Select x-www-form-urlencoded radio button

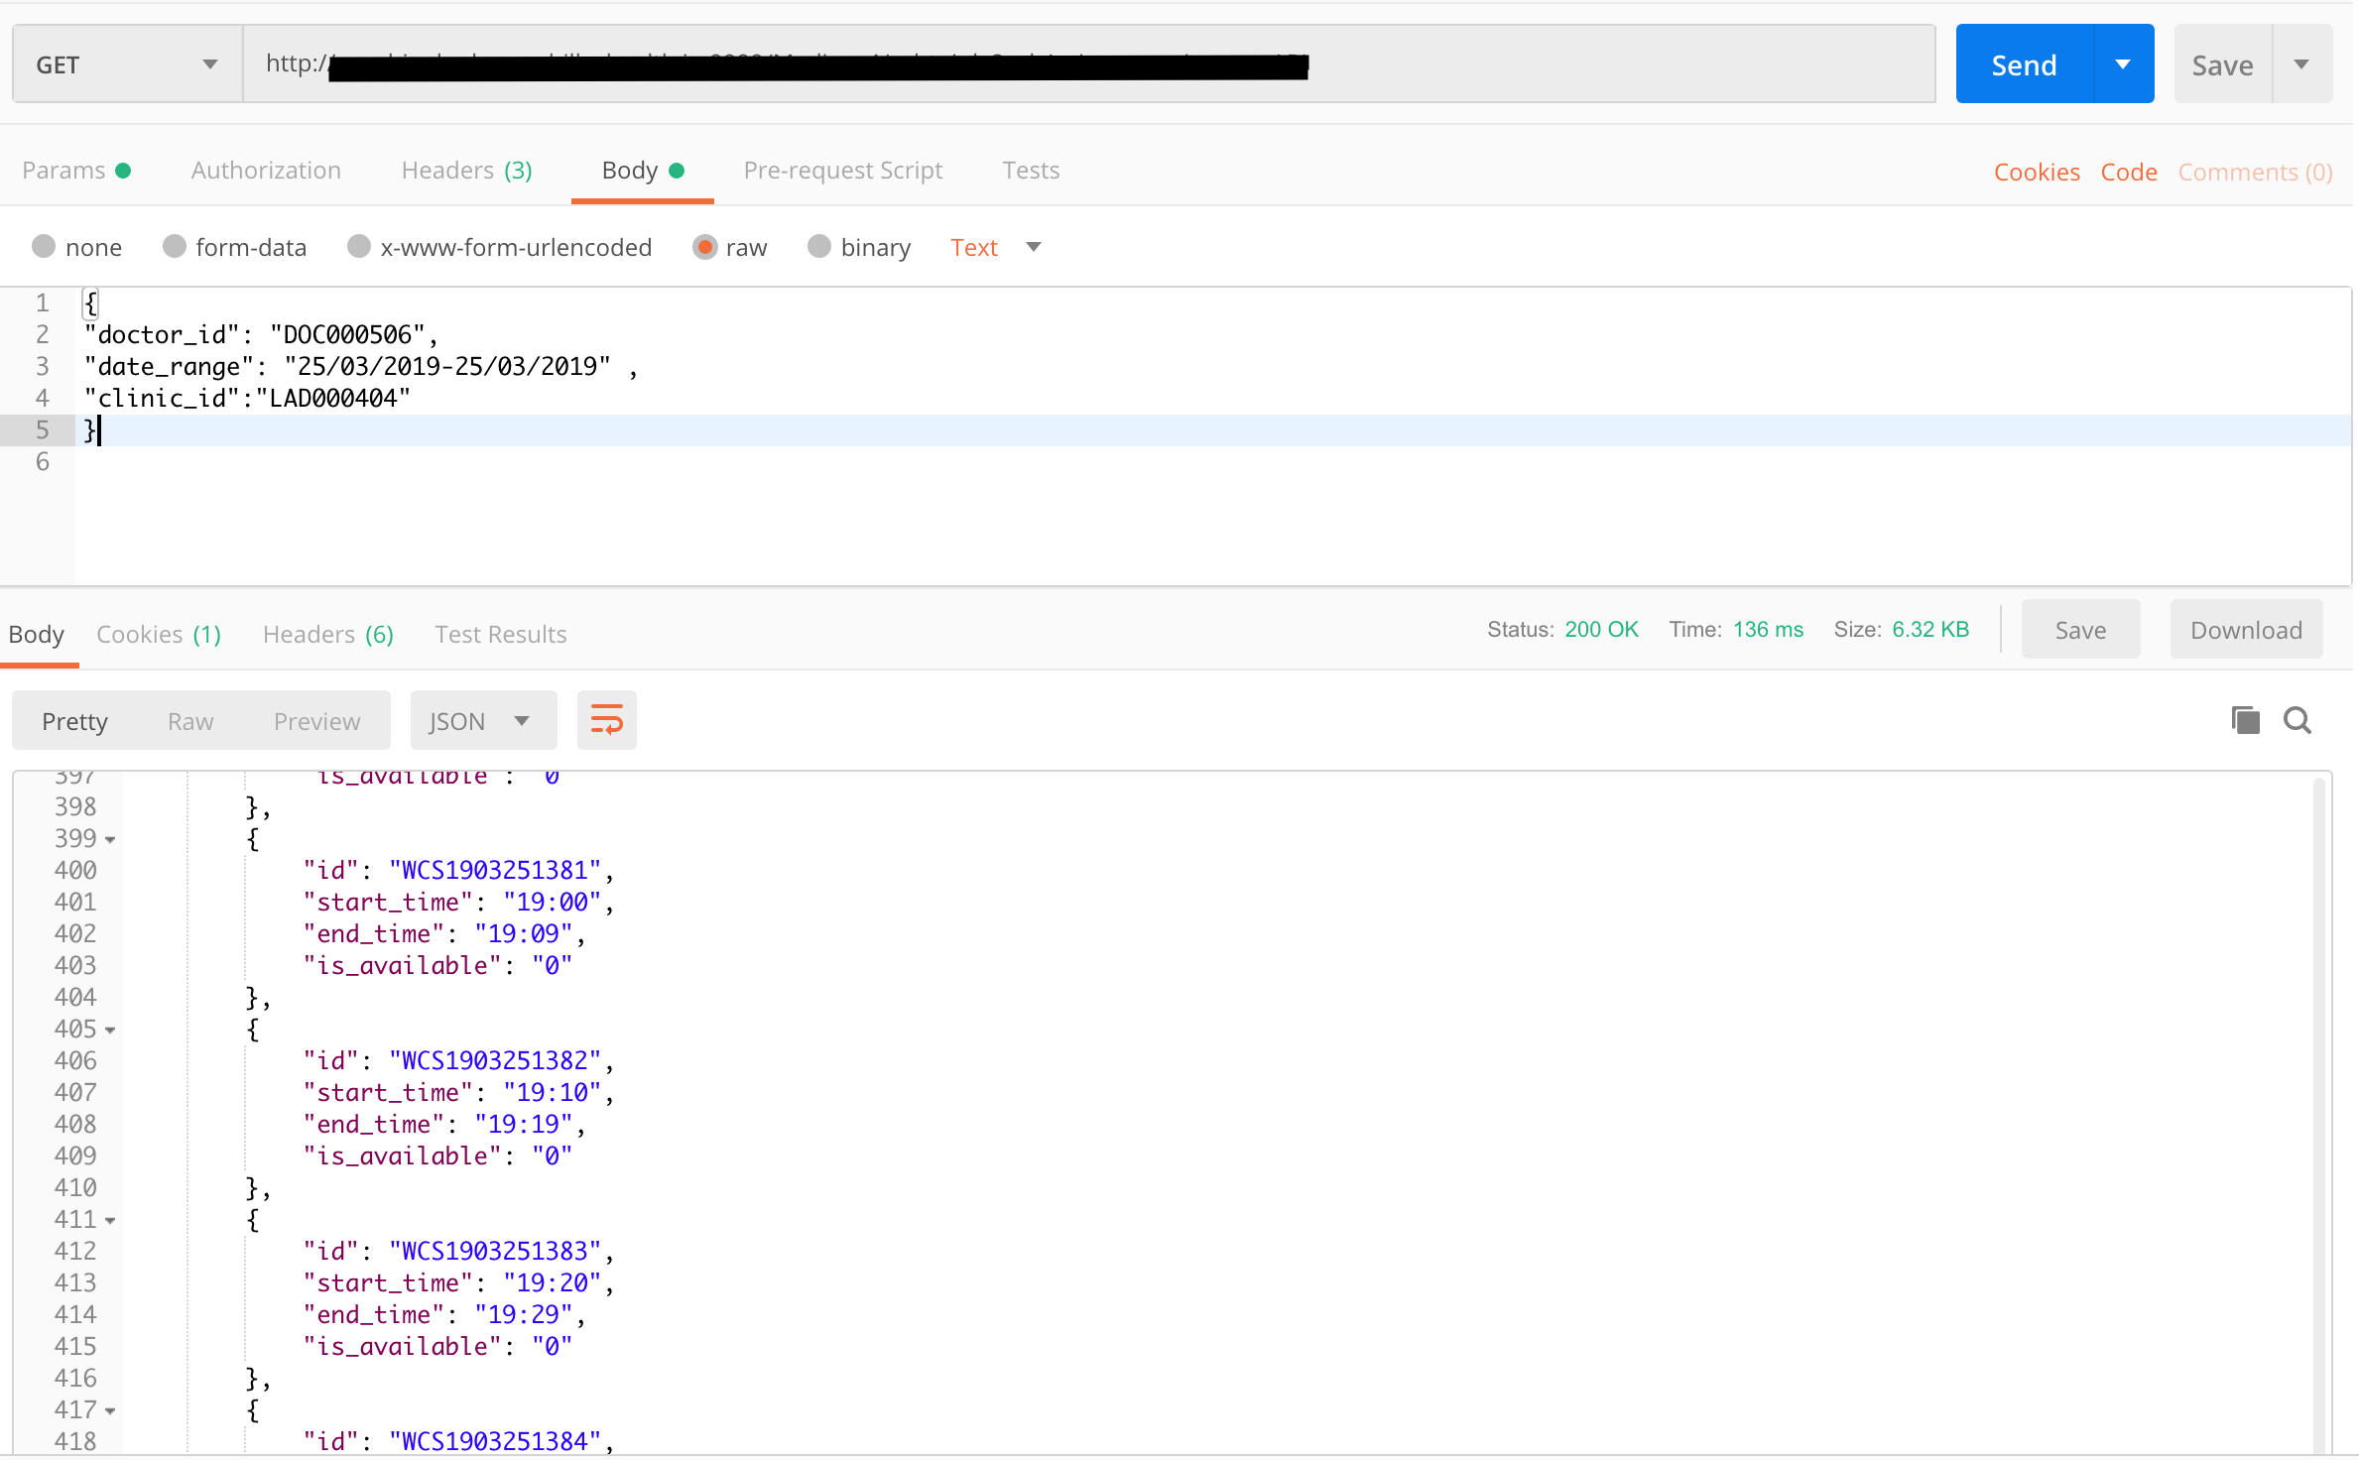[x=359, y=246]
